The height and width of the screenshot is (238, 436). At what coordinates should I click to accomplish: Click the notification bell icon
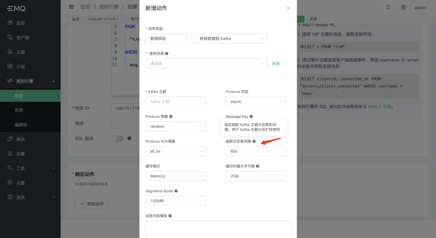(388, 7)
